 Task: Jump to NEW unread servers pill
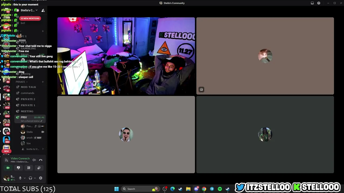click(6, 151)
